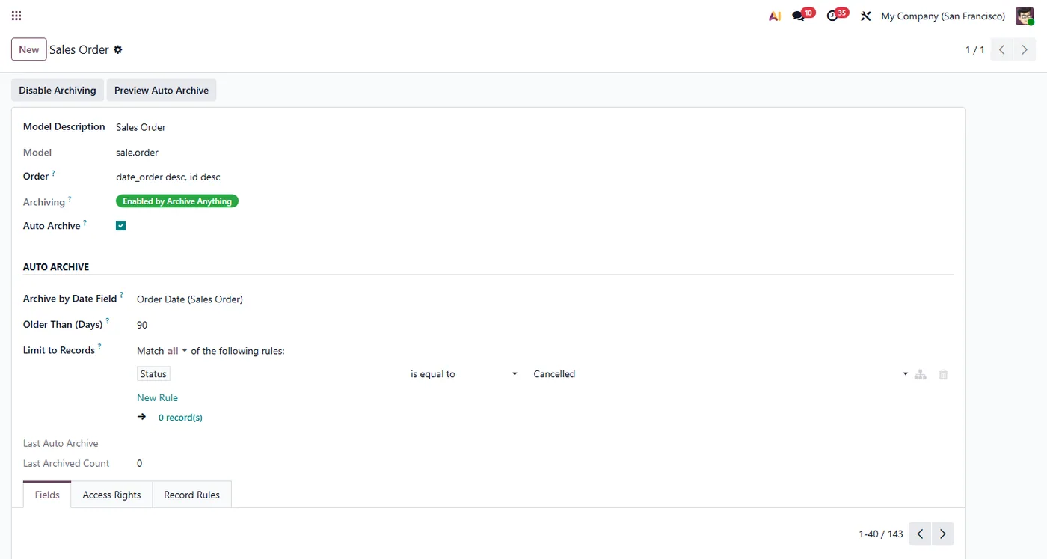This screenshot has height=559, width=1047.
Task: Click the New Rule link
Action: coord(157,397)
